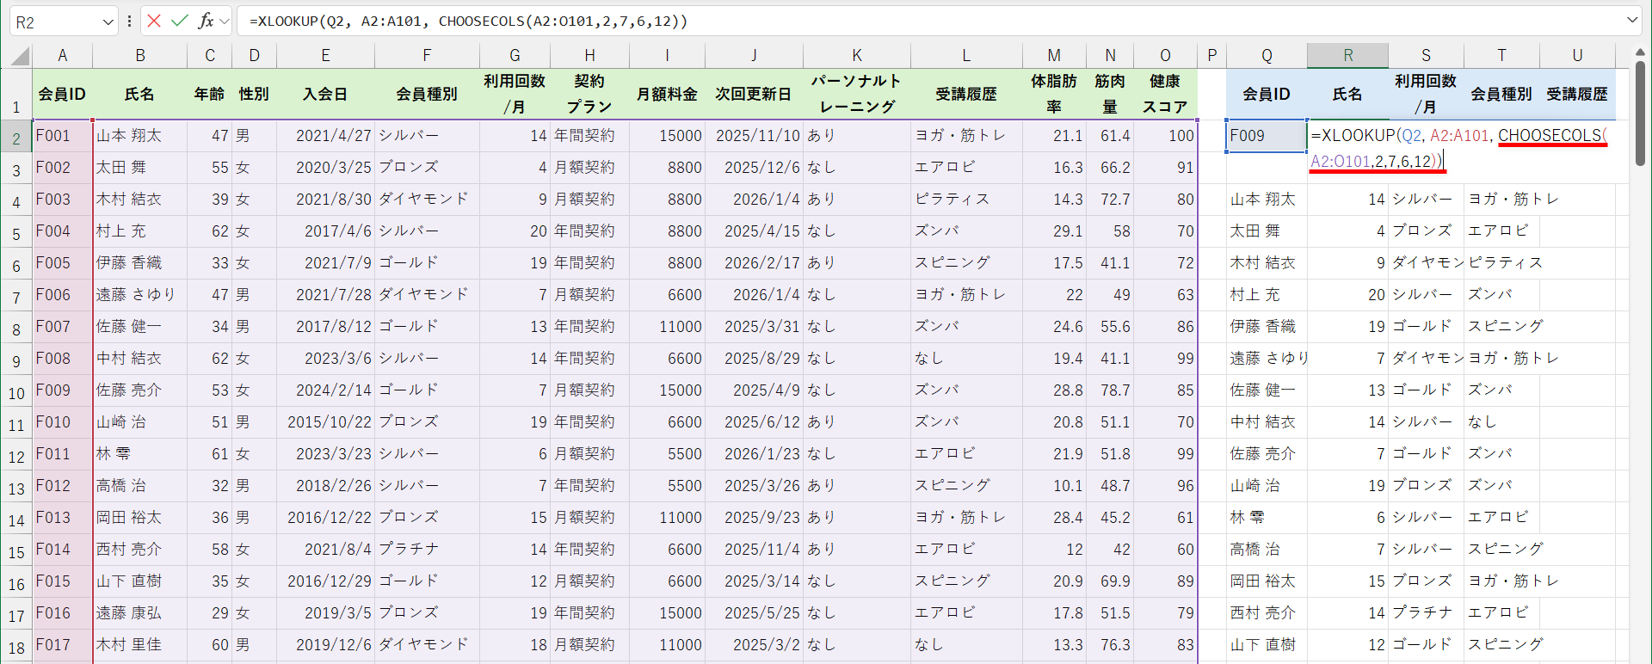Click the パーソナルトレーニング header cell

(857, 94)
